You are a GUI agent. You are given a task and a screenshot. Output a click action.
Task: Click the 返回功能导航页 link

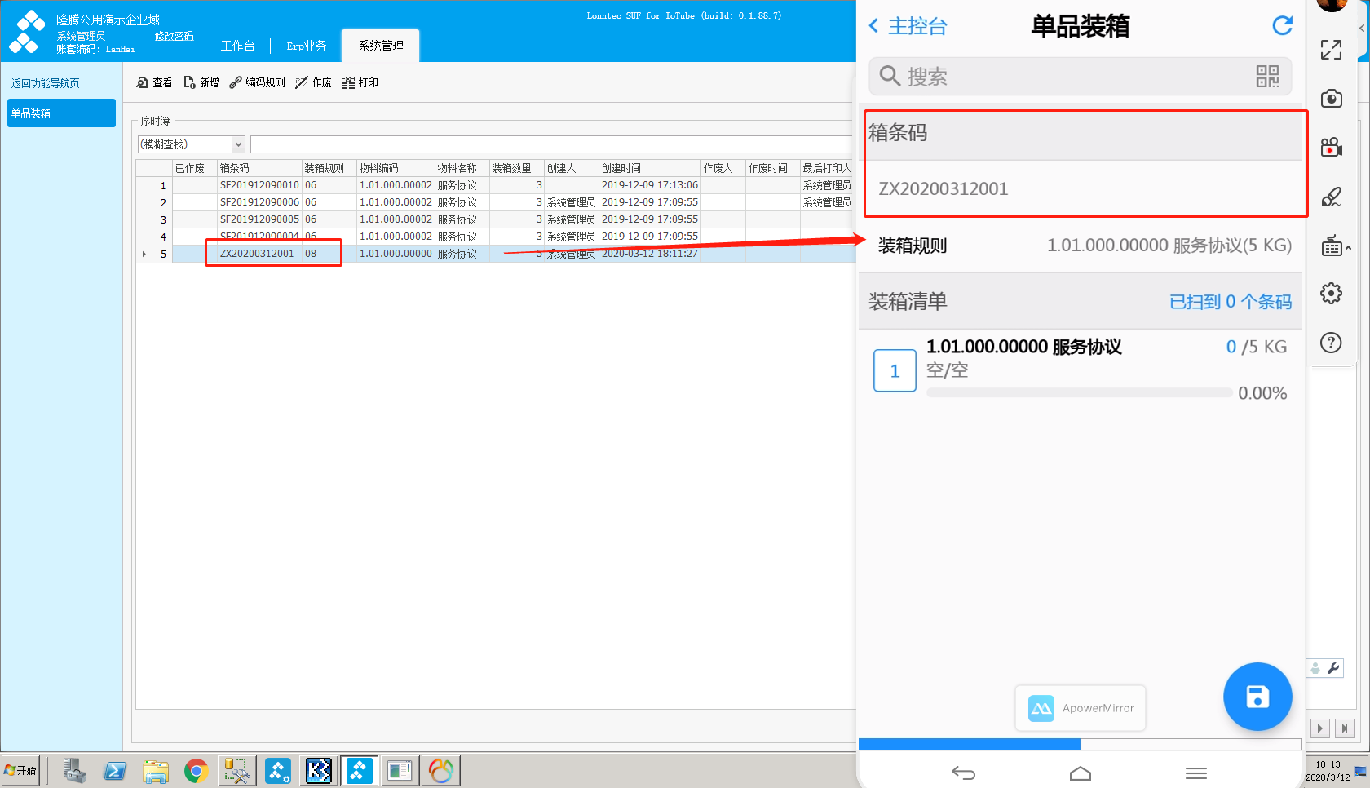(x=46, y=83)
